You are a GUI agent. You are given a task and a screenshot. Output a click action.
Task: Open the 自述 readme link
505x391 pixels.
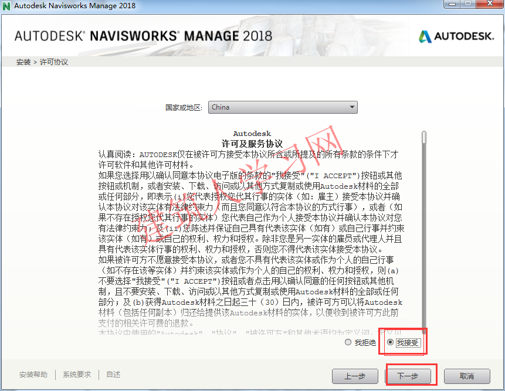[x=113, y=375]
